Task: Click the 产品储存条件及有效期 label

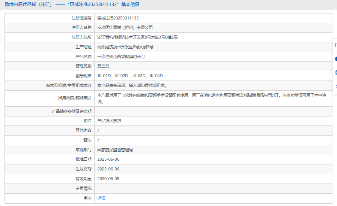Action: tap(72, 111)
